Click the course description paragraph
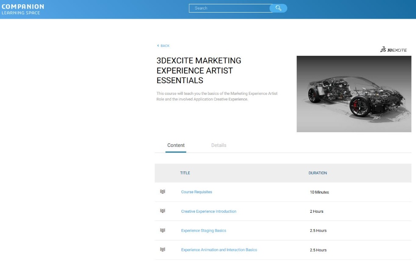The image size is (416, 263). (x=217, y=96)
